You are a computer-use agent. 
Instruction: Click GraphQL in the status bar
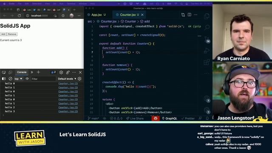tap(170, 119)
